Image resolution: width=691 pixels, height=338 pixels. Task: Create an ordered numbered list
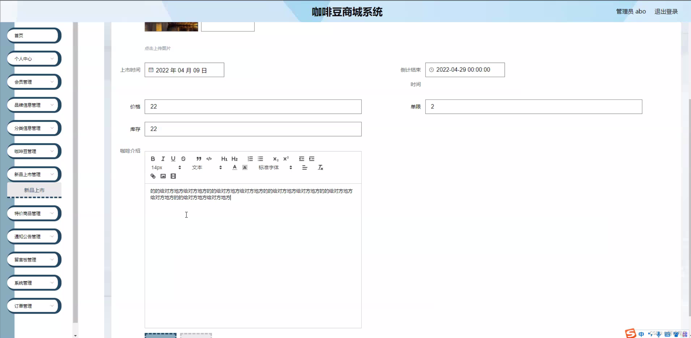(250, 159)
